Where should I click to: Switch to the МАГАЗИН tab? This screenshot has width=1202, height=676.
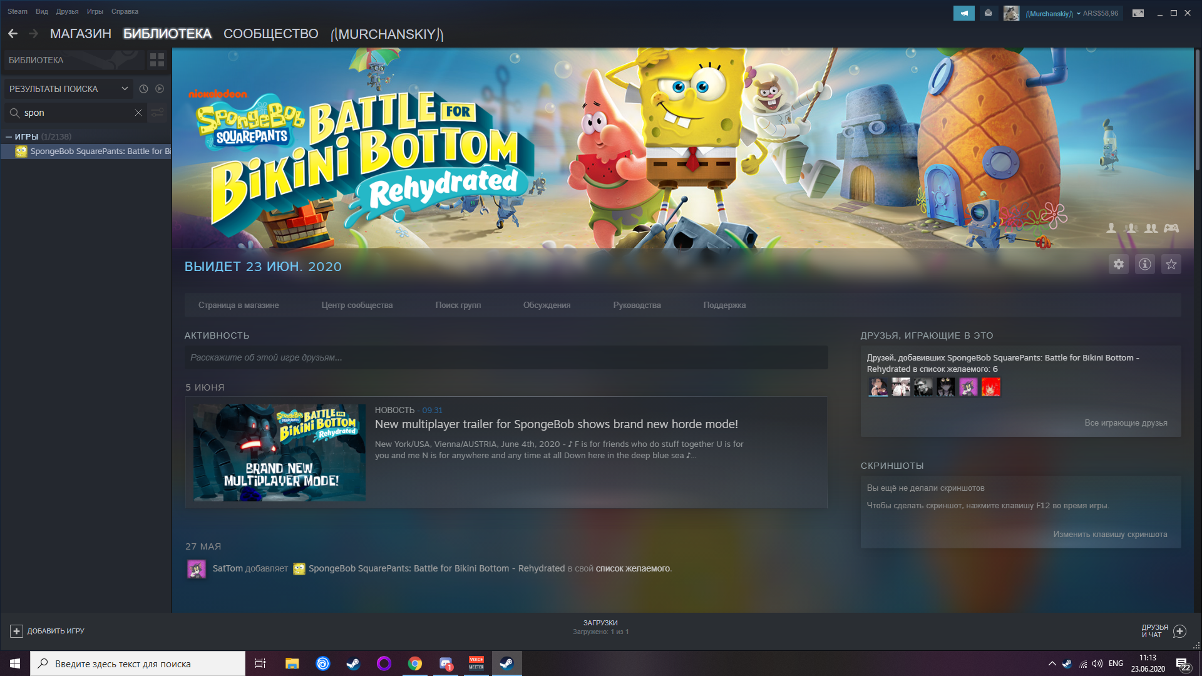pyautogui.click(x=81, y=34)
